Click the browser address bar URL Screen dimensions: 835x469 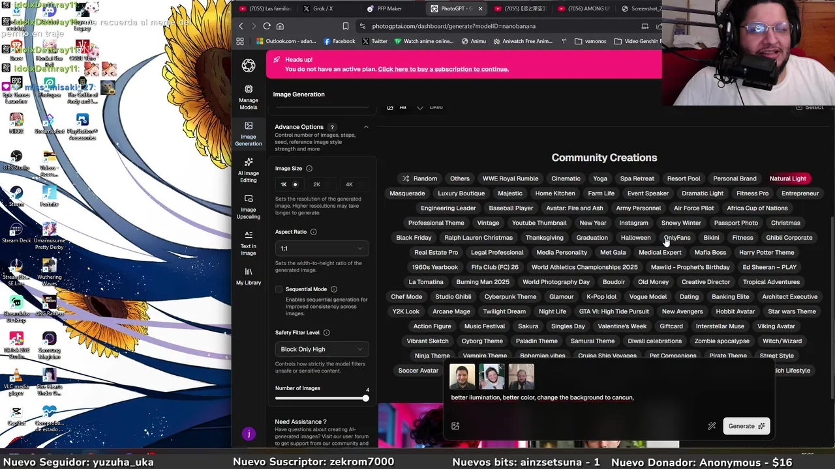coord(454,26)
